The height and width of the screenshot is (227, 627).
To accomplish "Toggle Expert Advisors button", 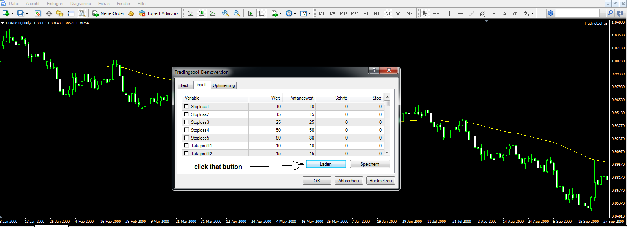I will (x=159, y=13).
